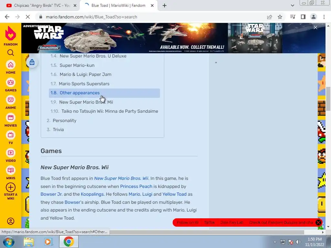Open volume control in system tray

tap(298, 242)
